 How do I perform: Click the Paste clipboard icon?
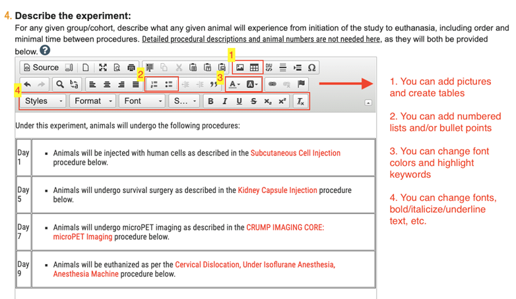click(193, 67)
